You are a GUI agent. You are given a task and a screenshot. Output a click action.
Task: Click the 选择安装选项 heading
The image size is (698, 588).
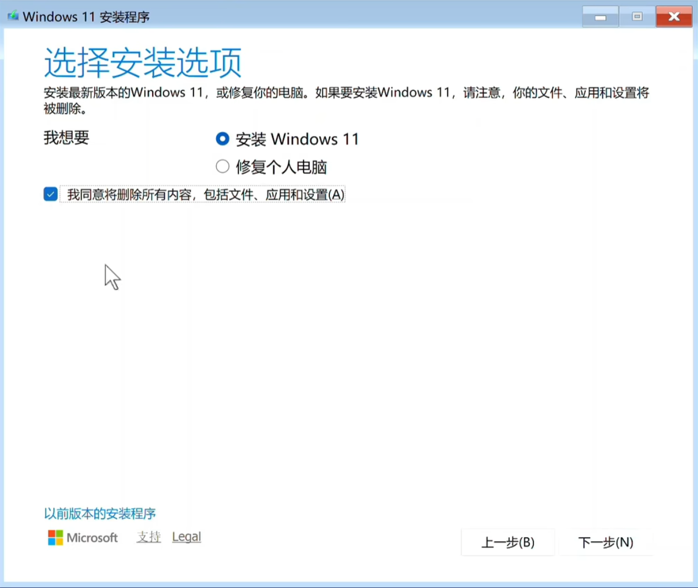[143, 63]
